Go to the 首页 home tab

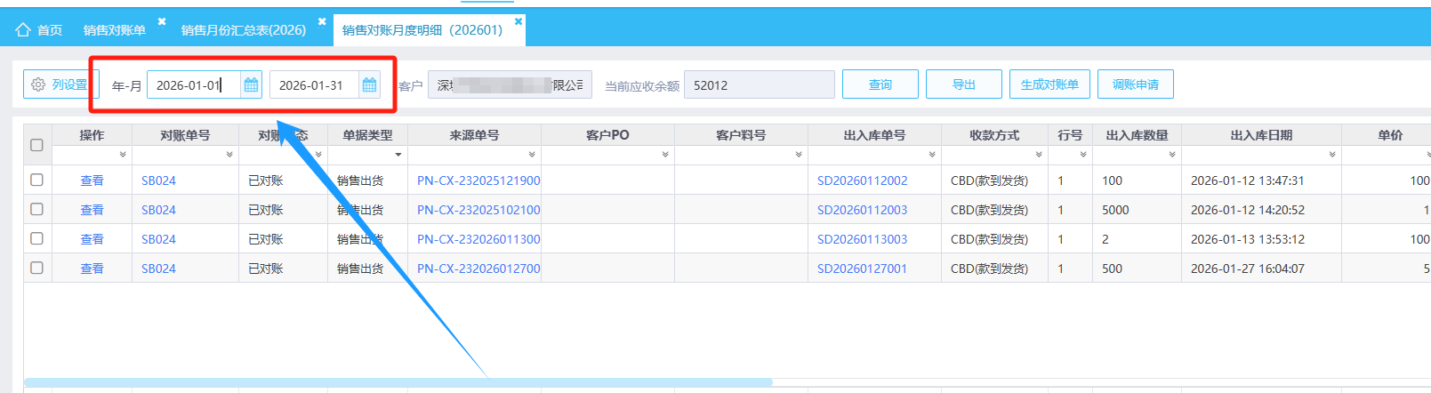(x=39, y=30)
